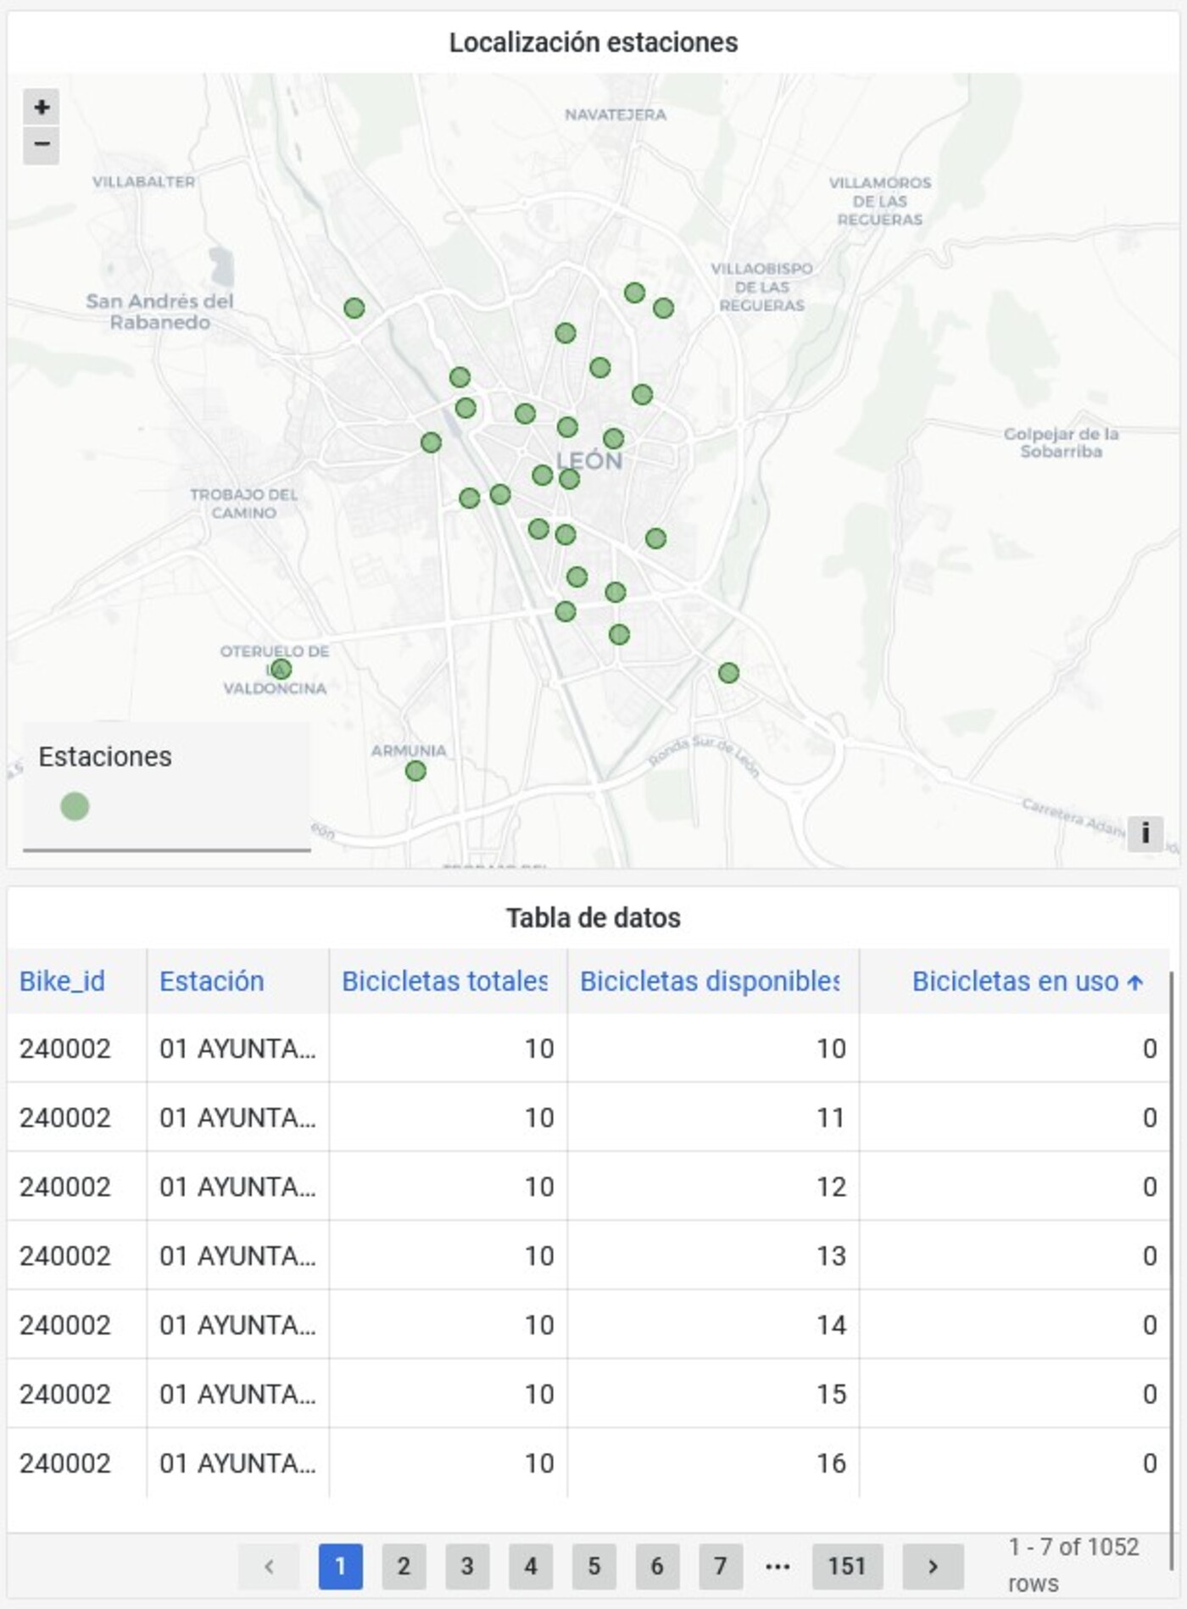Viewport: 1187px width, 1609px height.
Task: Go to previous page of table
Action: (x=269, y=1566)
